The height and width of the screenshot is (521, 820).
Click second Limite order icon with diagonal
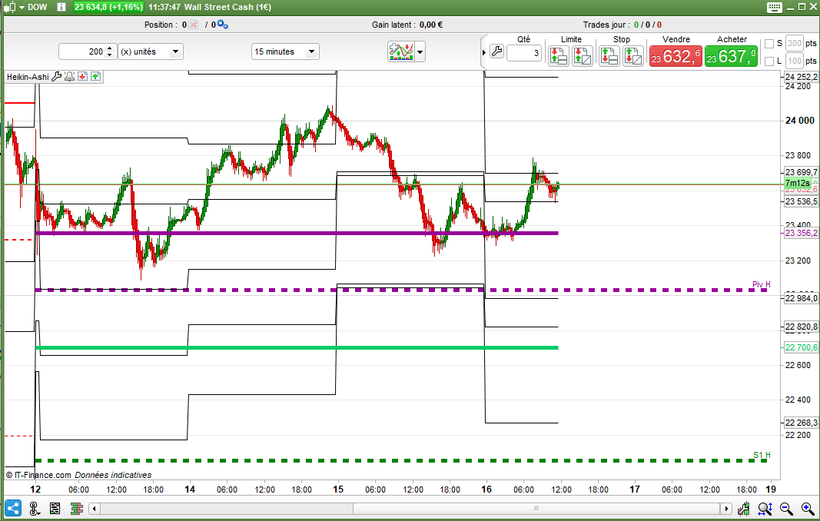pos(582,55)
